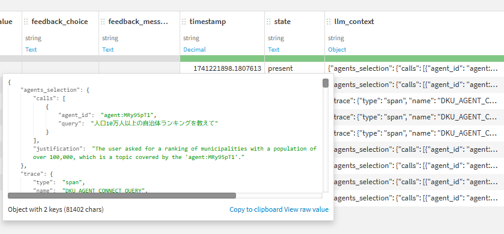This screenshot has height=234, width=504.
Task: Click the green validity bar under llm_context
Action: 414,58
